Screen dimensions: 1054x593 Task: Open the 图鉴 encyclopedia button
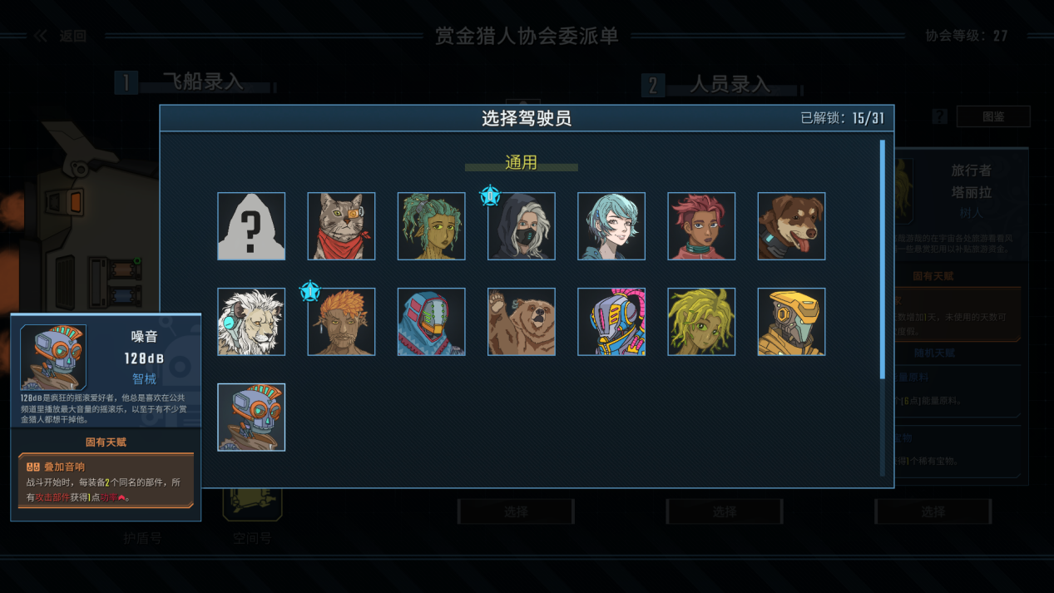(x=993, y=116)
